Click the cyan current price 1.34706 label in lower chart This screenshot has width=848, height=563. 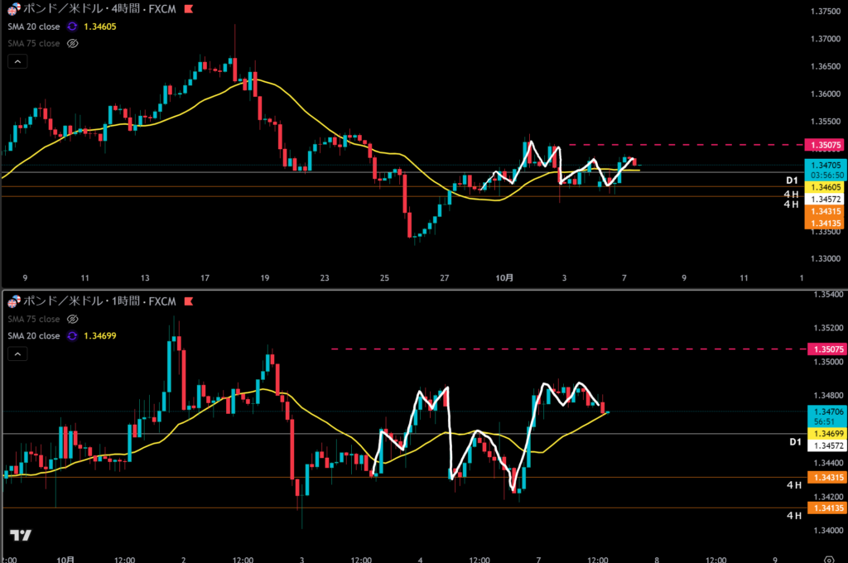(x=825, y=411)
